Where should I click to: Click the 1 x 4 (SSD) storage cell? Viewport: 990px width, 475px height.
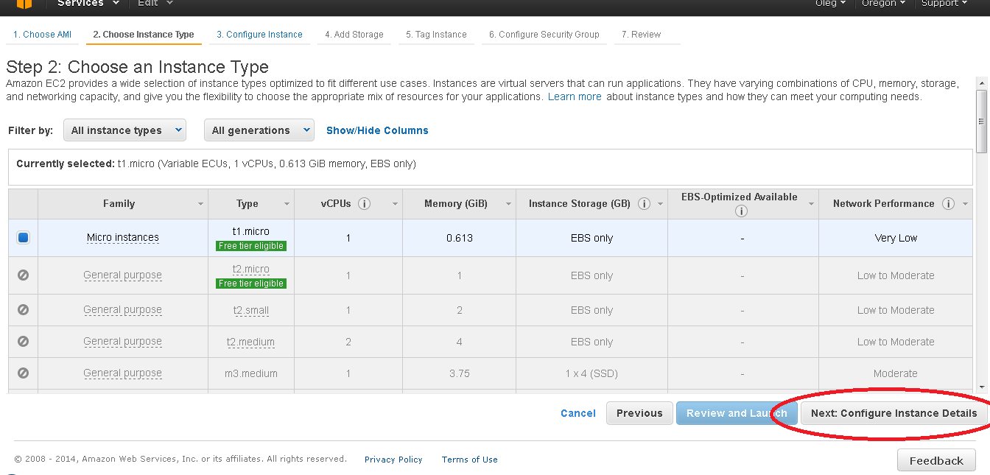click(x=592, y=373)
